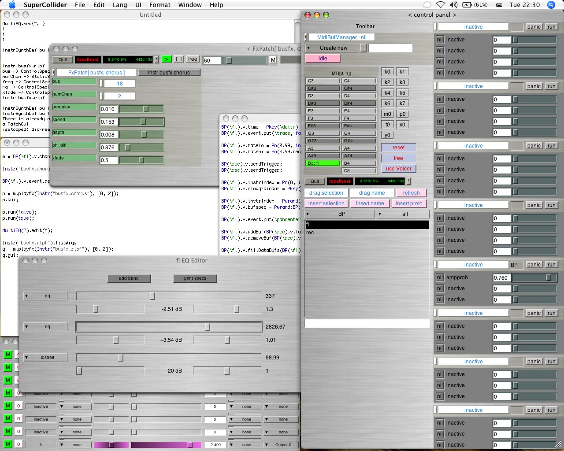Screen dimensions: 564x451
Task: Click the Wi-Fi status icon
Action: click(440, 5)
